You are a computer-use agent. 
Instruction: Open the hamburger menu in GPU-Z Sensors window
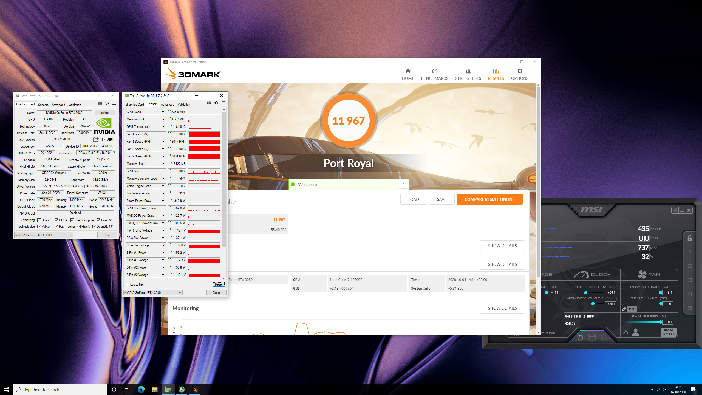(223, 103)
